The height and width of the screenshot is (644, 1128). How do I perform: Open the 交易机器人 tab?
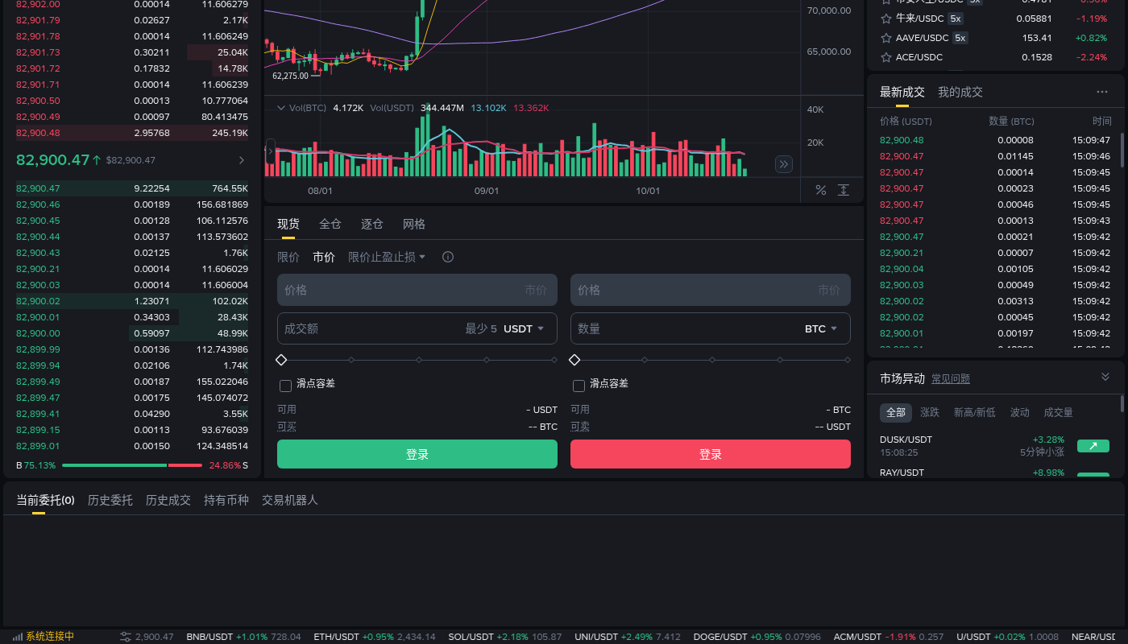[x=290, y=500]
